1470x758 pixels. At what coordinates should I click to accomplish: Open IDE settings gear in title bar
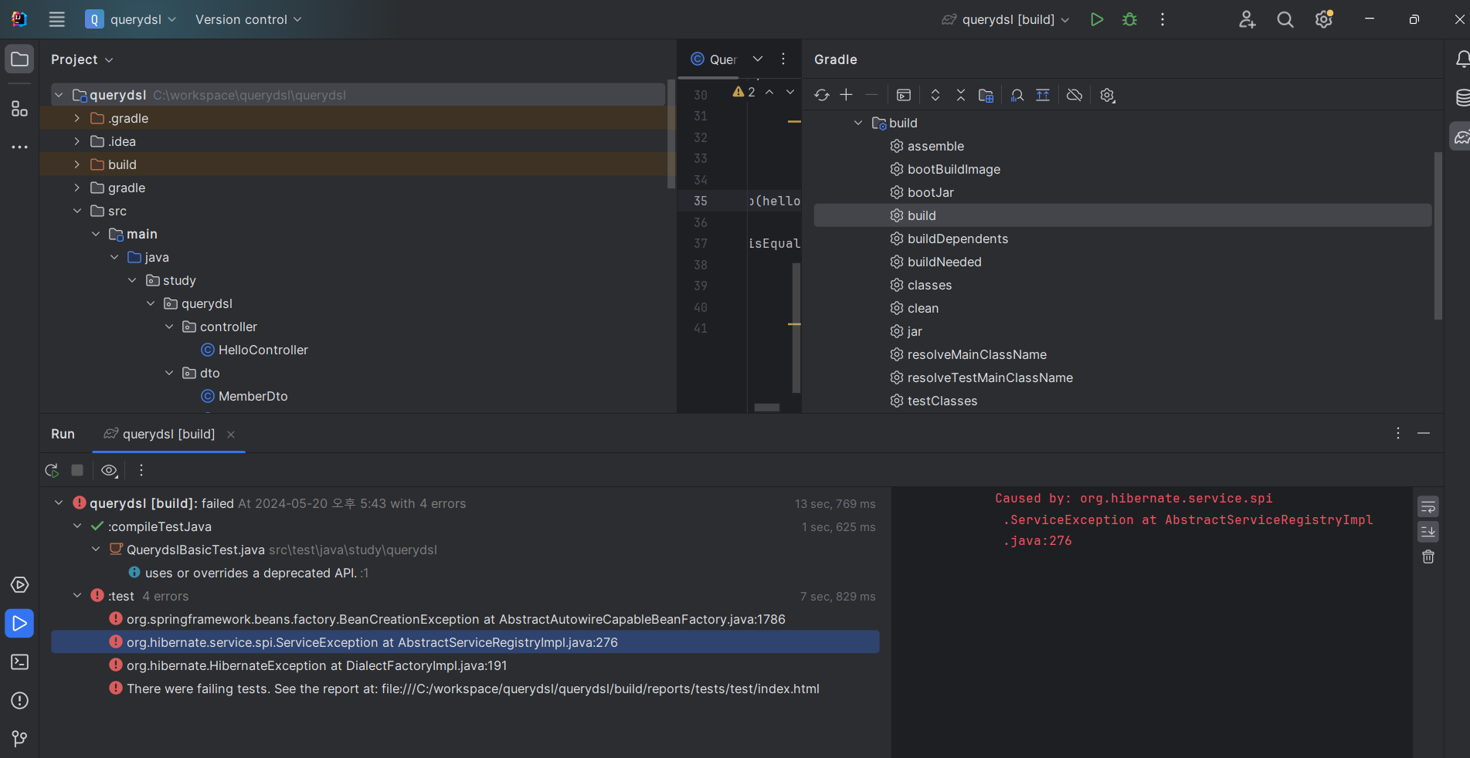(x=1324, y=19)
